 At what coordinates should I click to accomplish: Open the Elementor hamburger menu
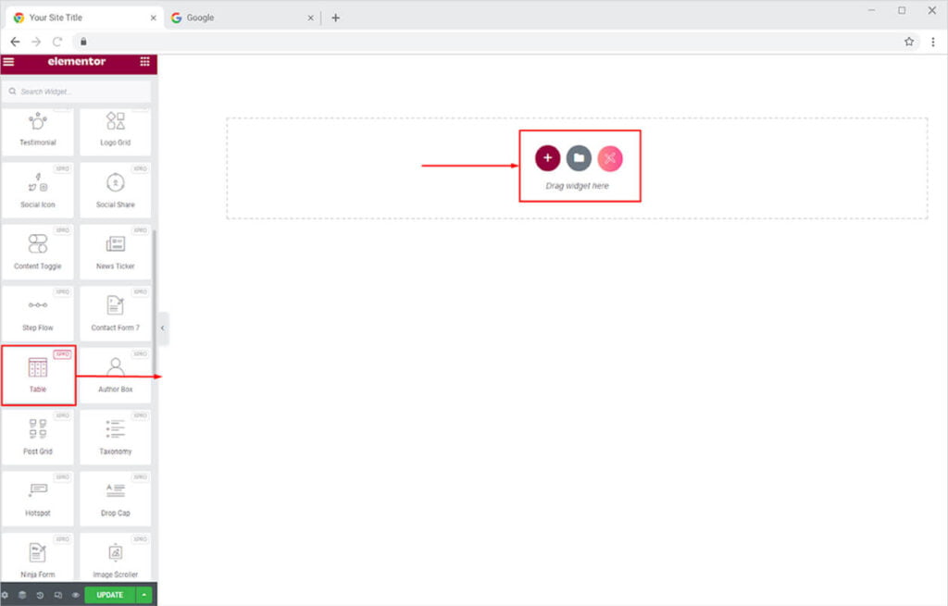[x=8, y=62]
